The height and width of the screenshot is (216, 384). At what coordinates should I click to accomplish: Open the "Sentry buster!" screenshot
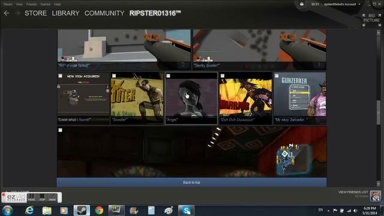coord(260,49)
